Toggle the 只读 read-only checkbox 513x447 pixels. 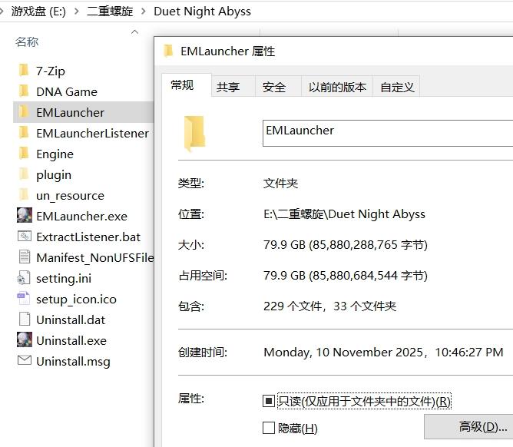[x=269, y=401]
